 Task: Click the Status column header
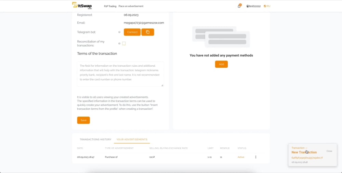point(242,148)
